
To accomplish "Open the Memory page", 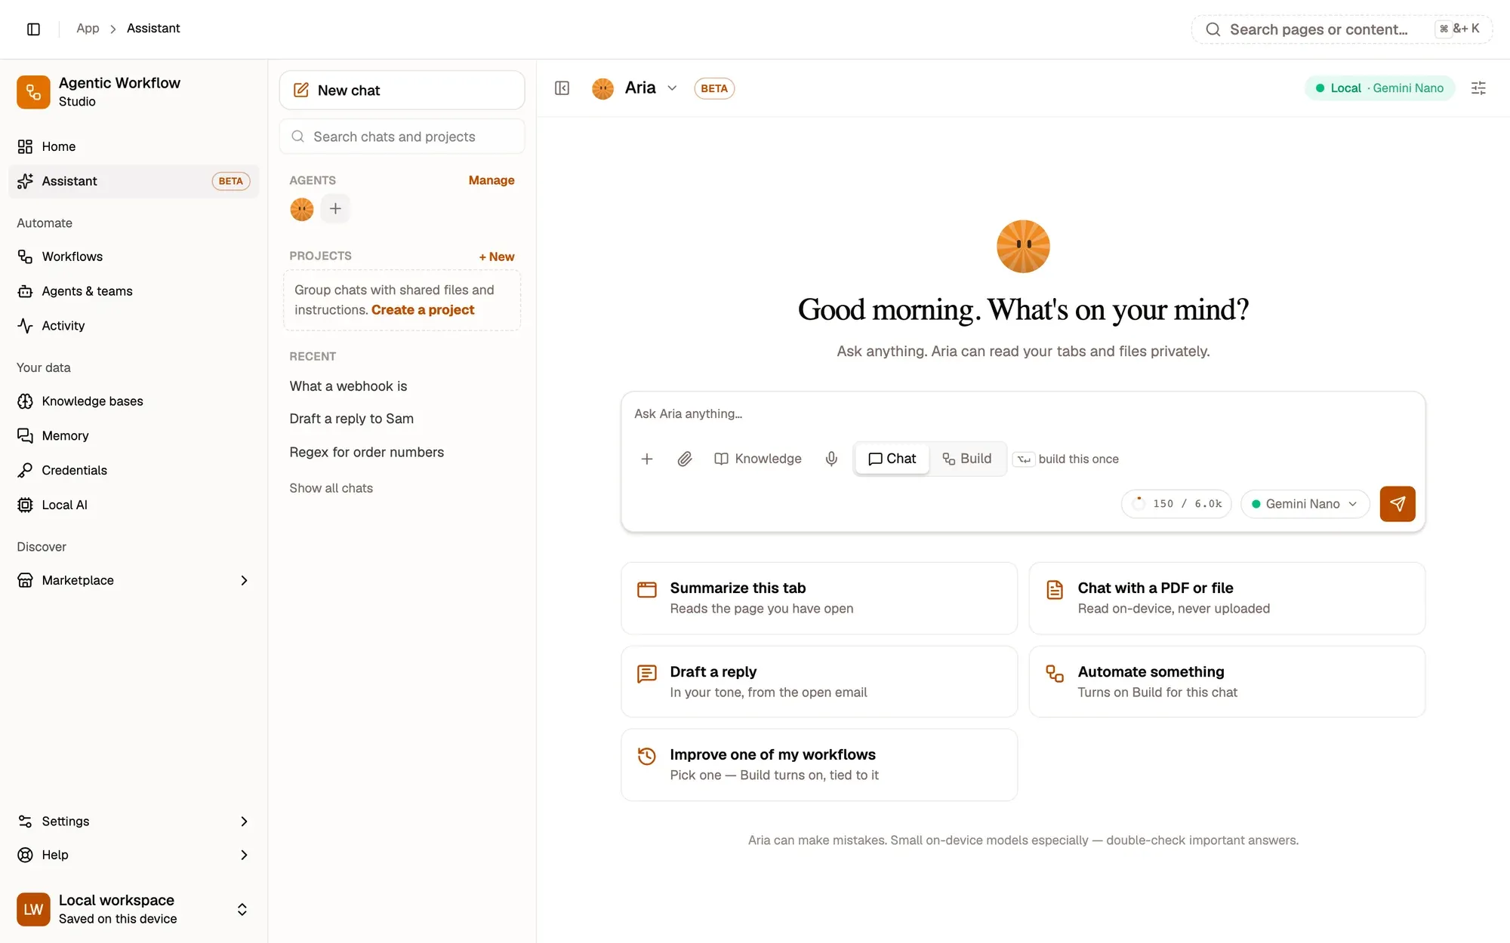I will [x=134, y=436].
